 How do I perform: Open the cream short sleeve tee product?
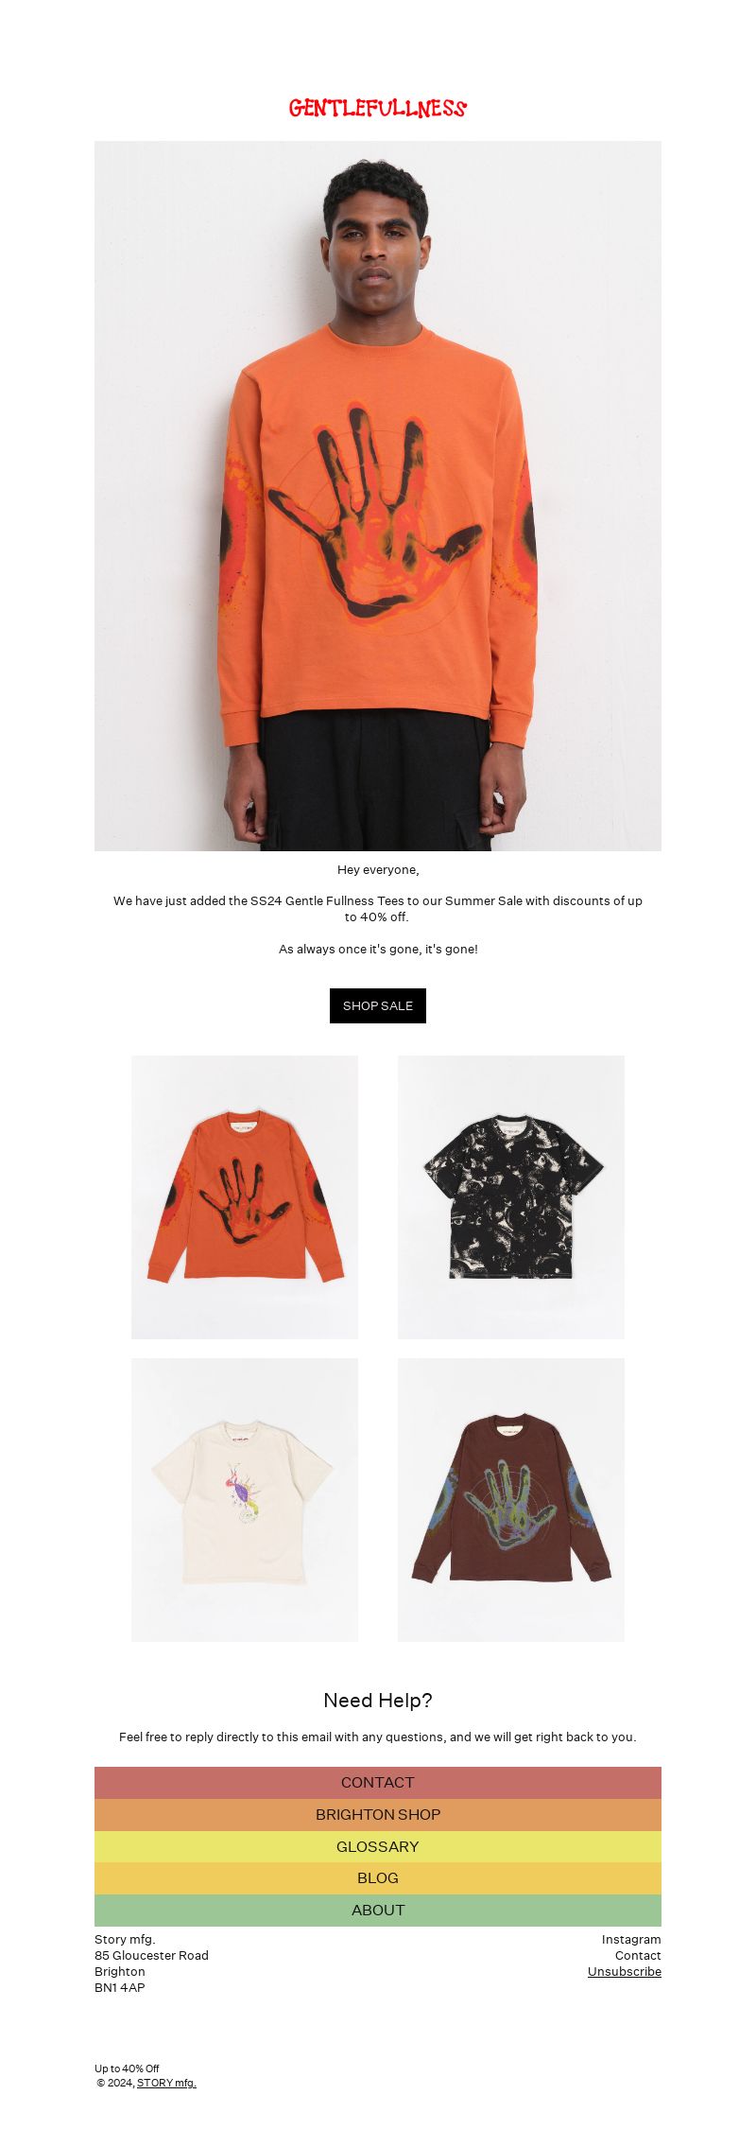pos(245,1500)
